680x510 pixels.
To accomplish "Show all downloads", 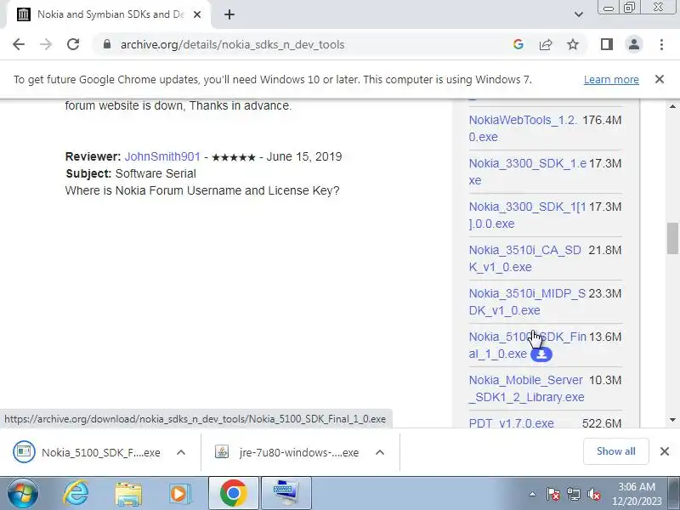I will pos(615,451).
